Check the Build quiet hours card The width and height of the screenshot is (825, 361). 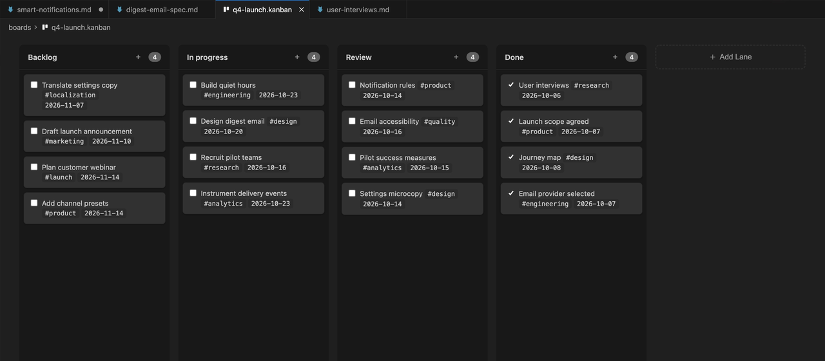coord(193,84)
